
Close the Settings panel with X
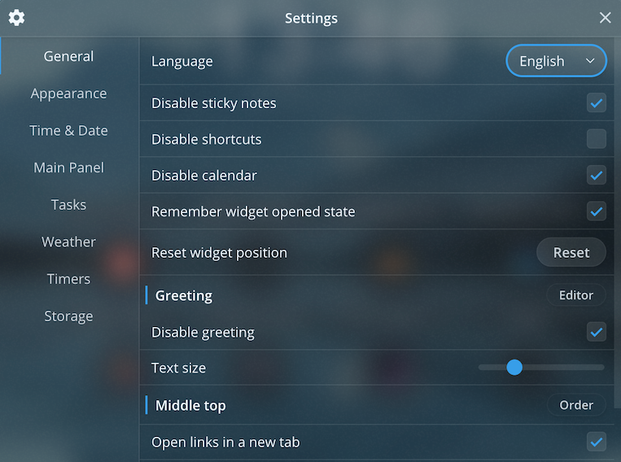click(x=605, y=18)
